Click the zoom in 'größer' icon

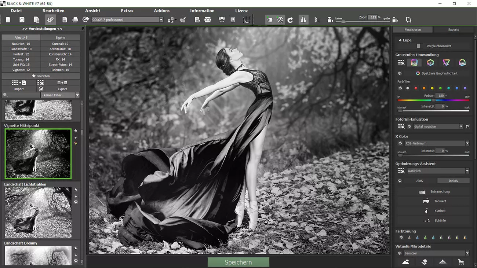[395, 20]
